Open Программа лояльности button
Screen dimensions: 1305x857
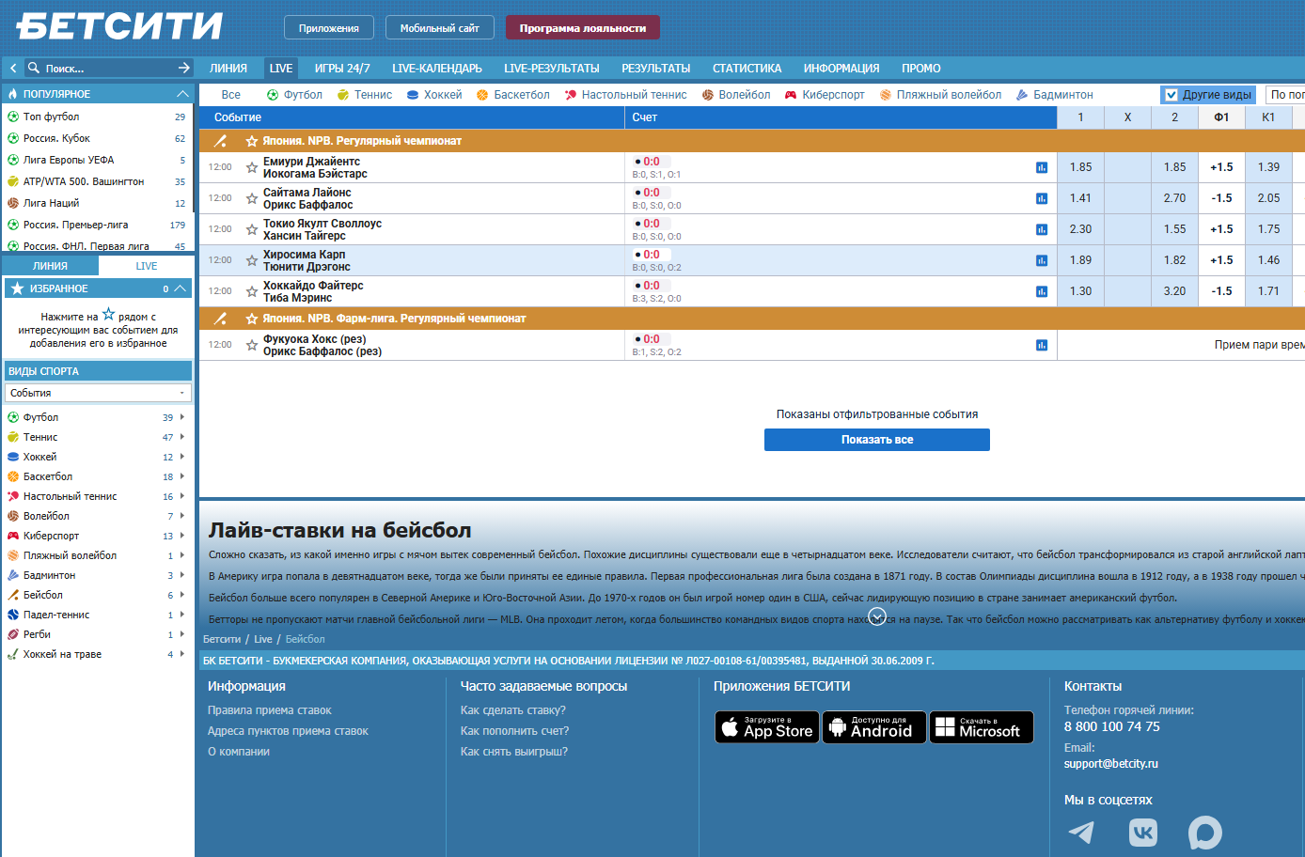[583, 28]
